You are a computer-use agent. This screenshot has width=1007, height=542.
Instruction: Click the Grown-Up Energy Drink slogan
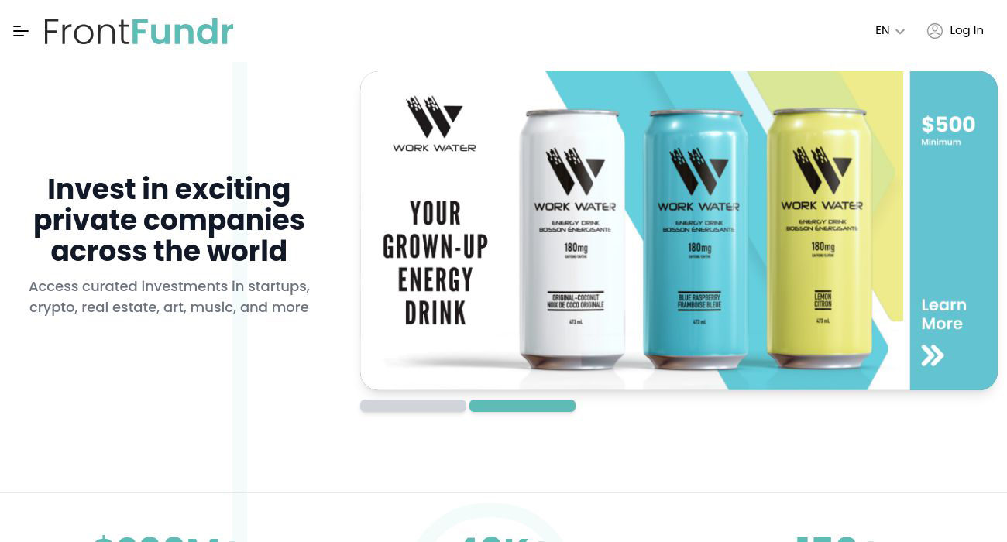pos(435,262)
